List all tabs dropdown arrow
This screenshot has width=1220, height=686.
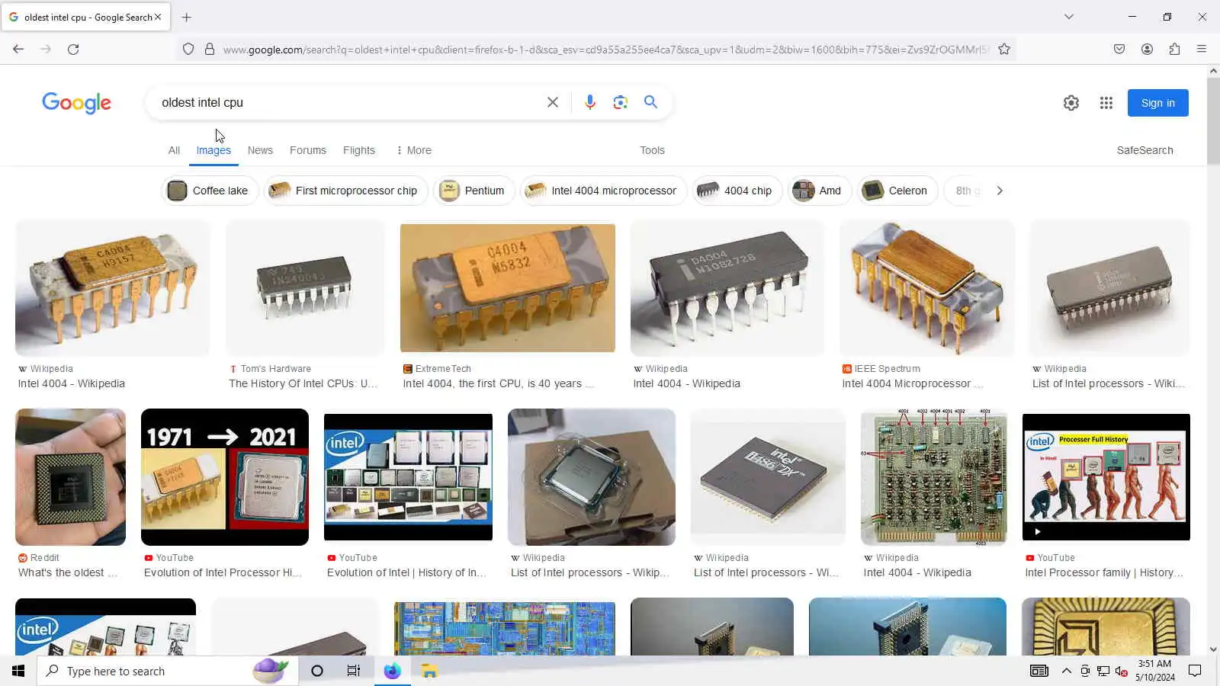[x=1069, y=17]
